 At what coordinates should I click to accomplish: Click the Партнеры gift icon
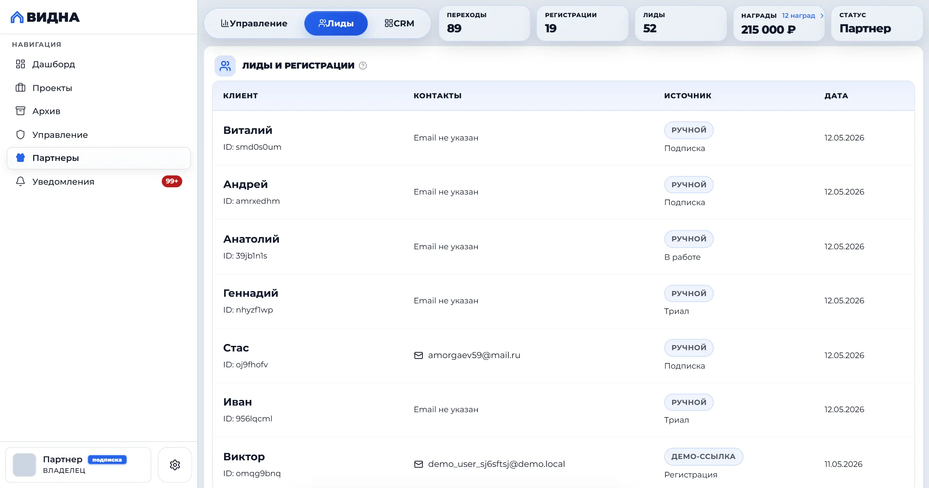tap(20, 158)
